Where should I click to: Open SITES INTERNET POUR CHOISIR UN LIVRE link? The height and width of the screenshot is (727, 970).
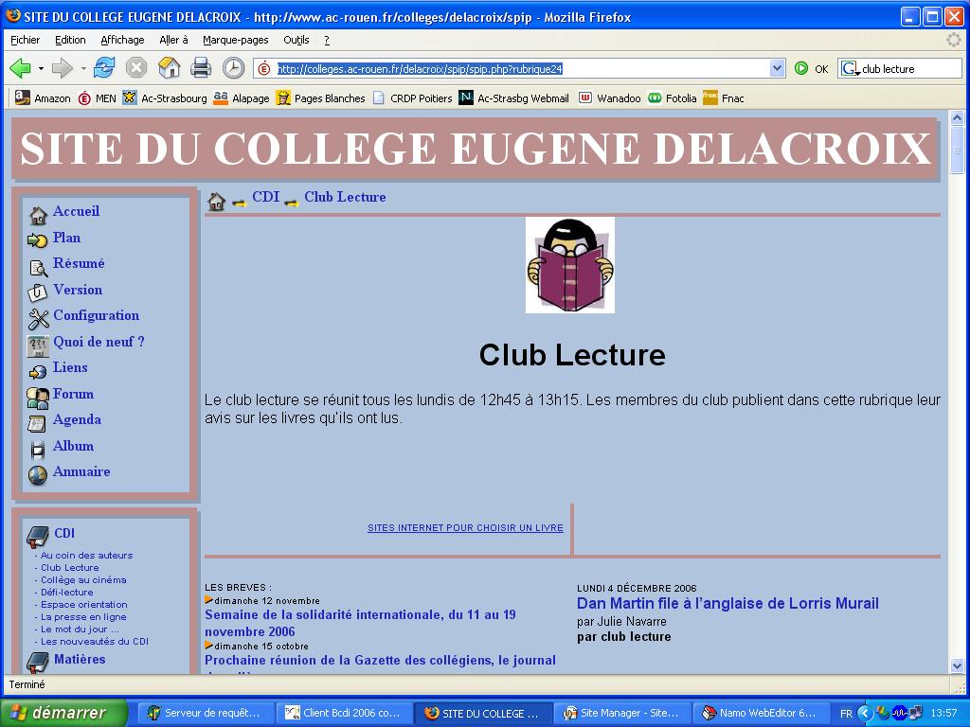click(x=465, y=528)
